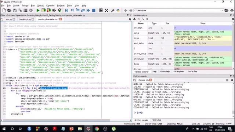Switch to the Online help tab
Screen dimensions: 235x132
click(165, 72)
